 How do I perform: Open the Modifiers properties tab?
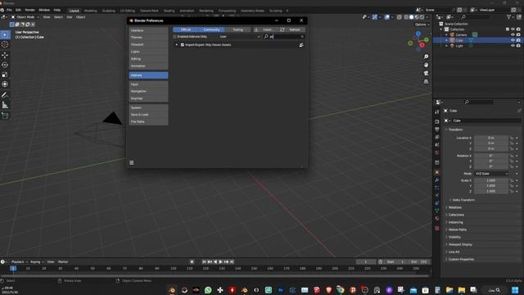[x=437, y=180]
